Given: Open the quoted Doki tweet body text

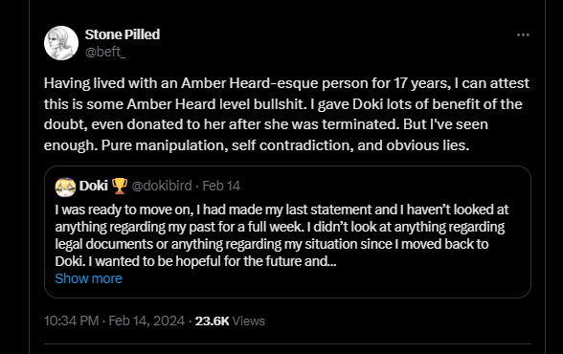Looking at the screenshot, I should coord(281,235).
